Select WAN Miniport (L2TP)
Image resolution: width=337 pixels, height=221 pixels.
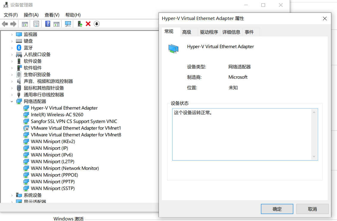(x=53, y=162)
